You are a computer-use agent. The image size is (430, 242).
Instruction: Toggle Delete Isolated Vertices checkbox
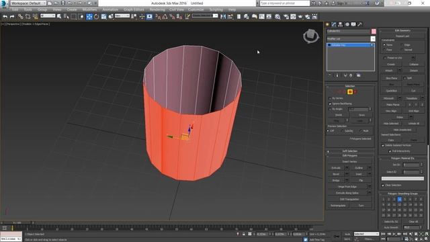(x=383, y=145)
